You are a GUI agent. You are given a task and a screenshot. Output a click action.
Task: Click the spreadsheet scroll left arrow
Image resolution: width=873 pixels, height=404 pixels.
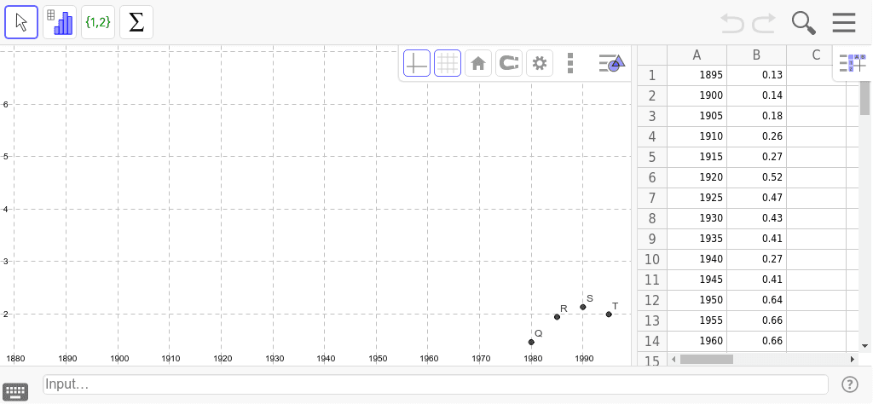click(674, 360)
